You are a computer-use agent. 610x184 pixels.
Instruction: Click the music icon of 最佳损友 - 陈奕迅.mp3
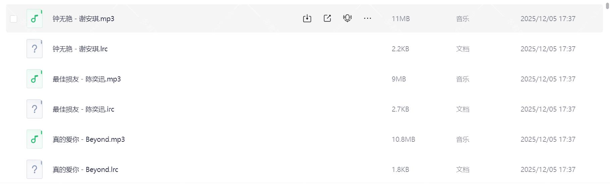[35, 79]
